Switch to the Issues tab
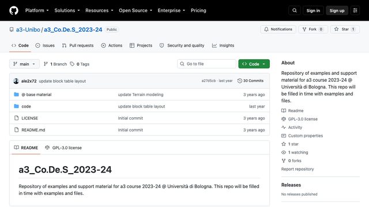The width and height of the screenshot is (369, 207). (45, 45)
